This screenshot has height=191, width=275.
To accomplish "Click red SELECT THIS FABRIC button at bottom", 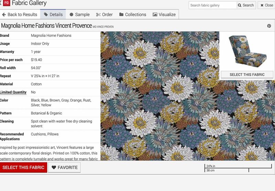I will pyautogui.click(x=23, y=168).
